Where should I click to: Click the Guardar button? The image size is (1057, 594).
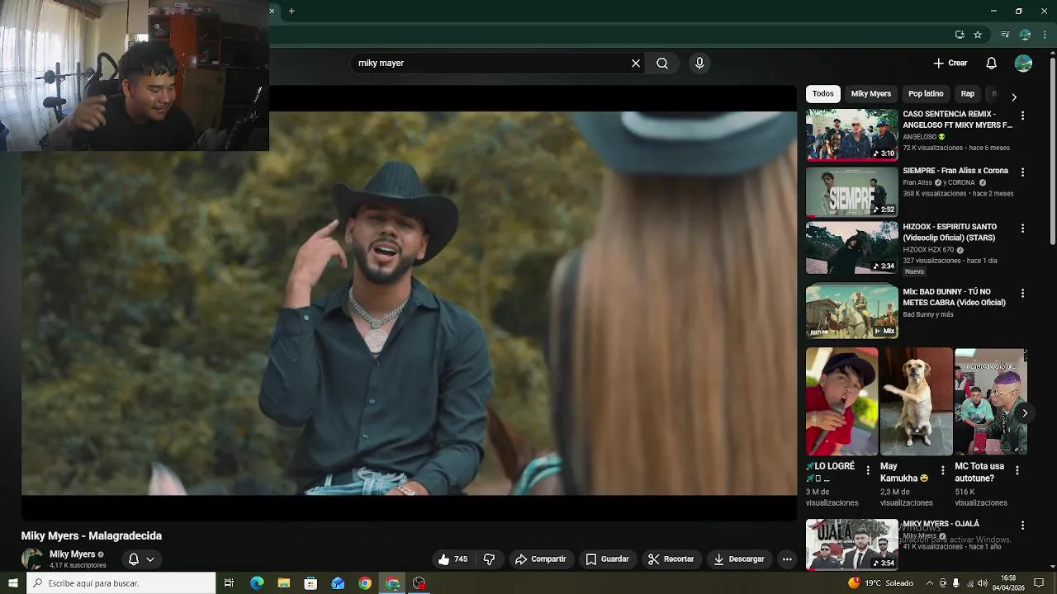(607, 559)
